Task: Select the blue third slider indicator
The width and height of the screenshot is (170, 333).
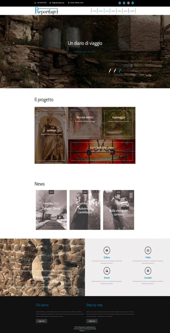Action: click(x=120, y=71)
